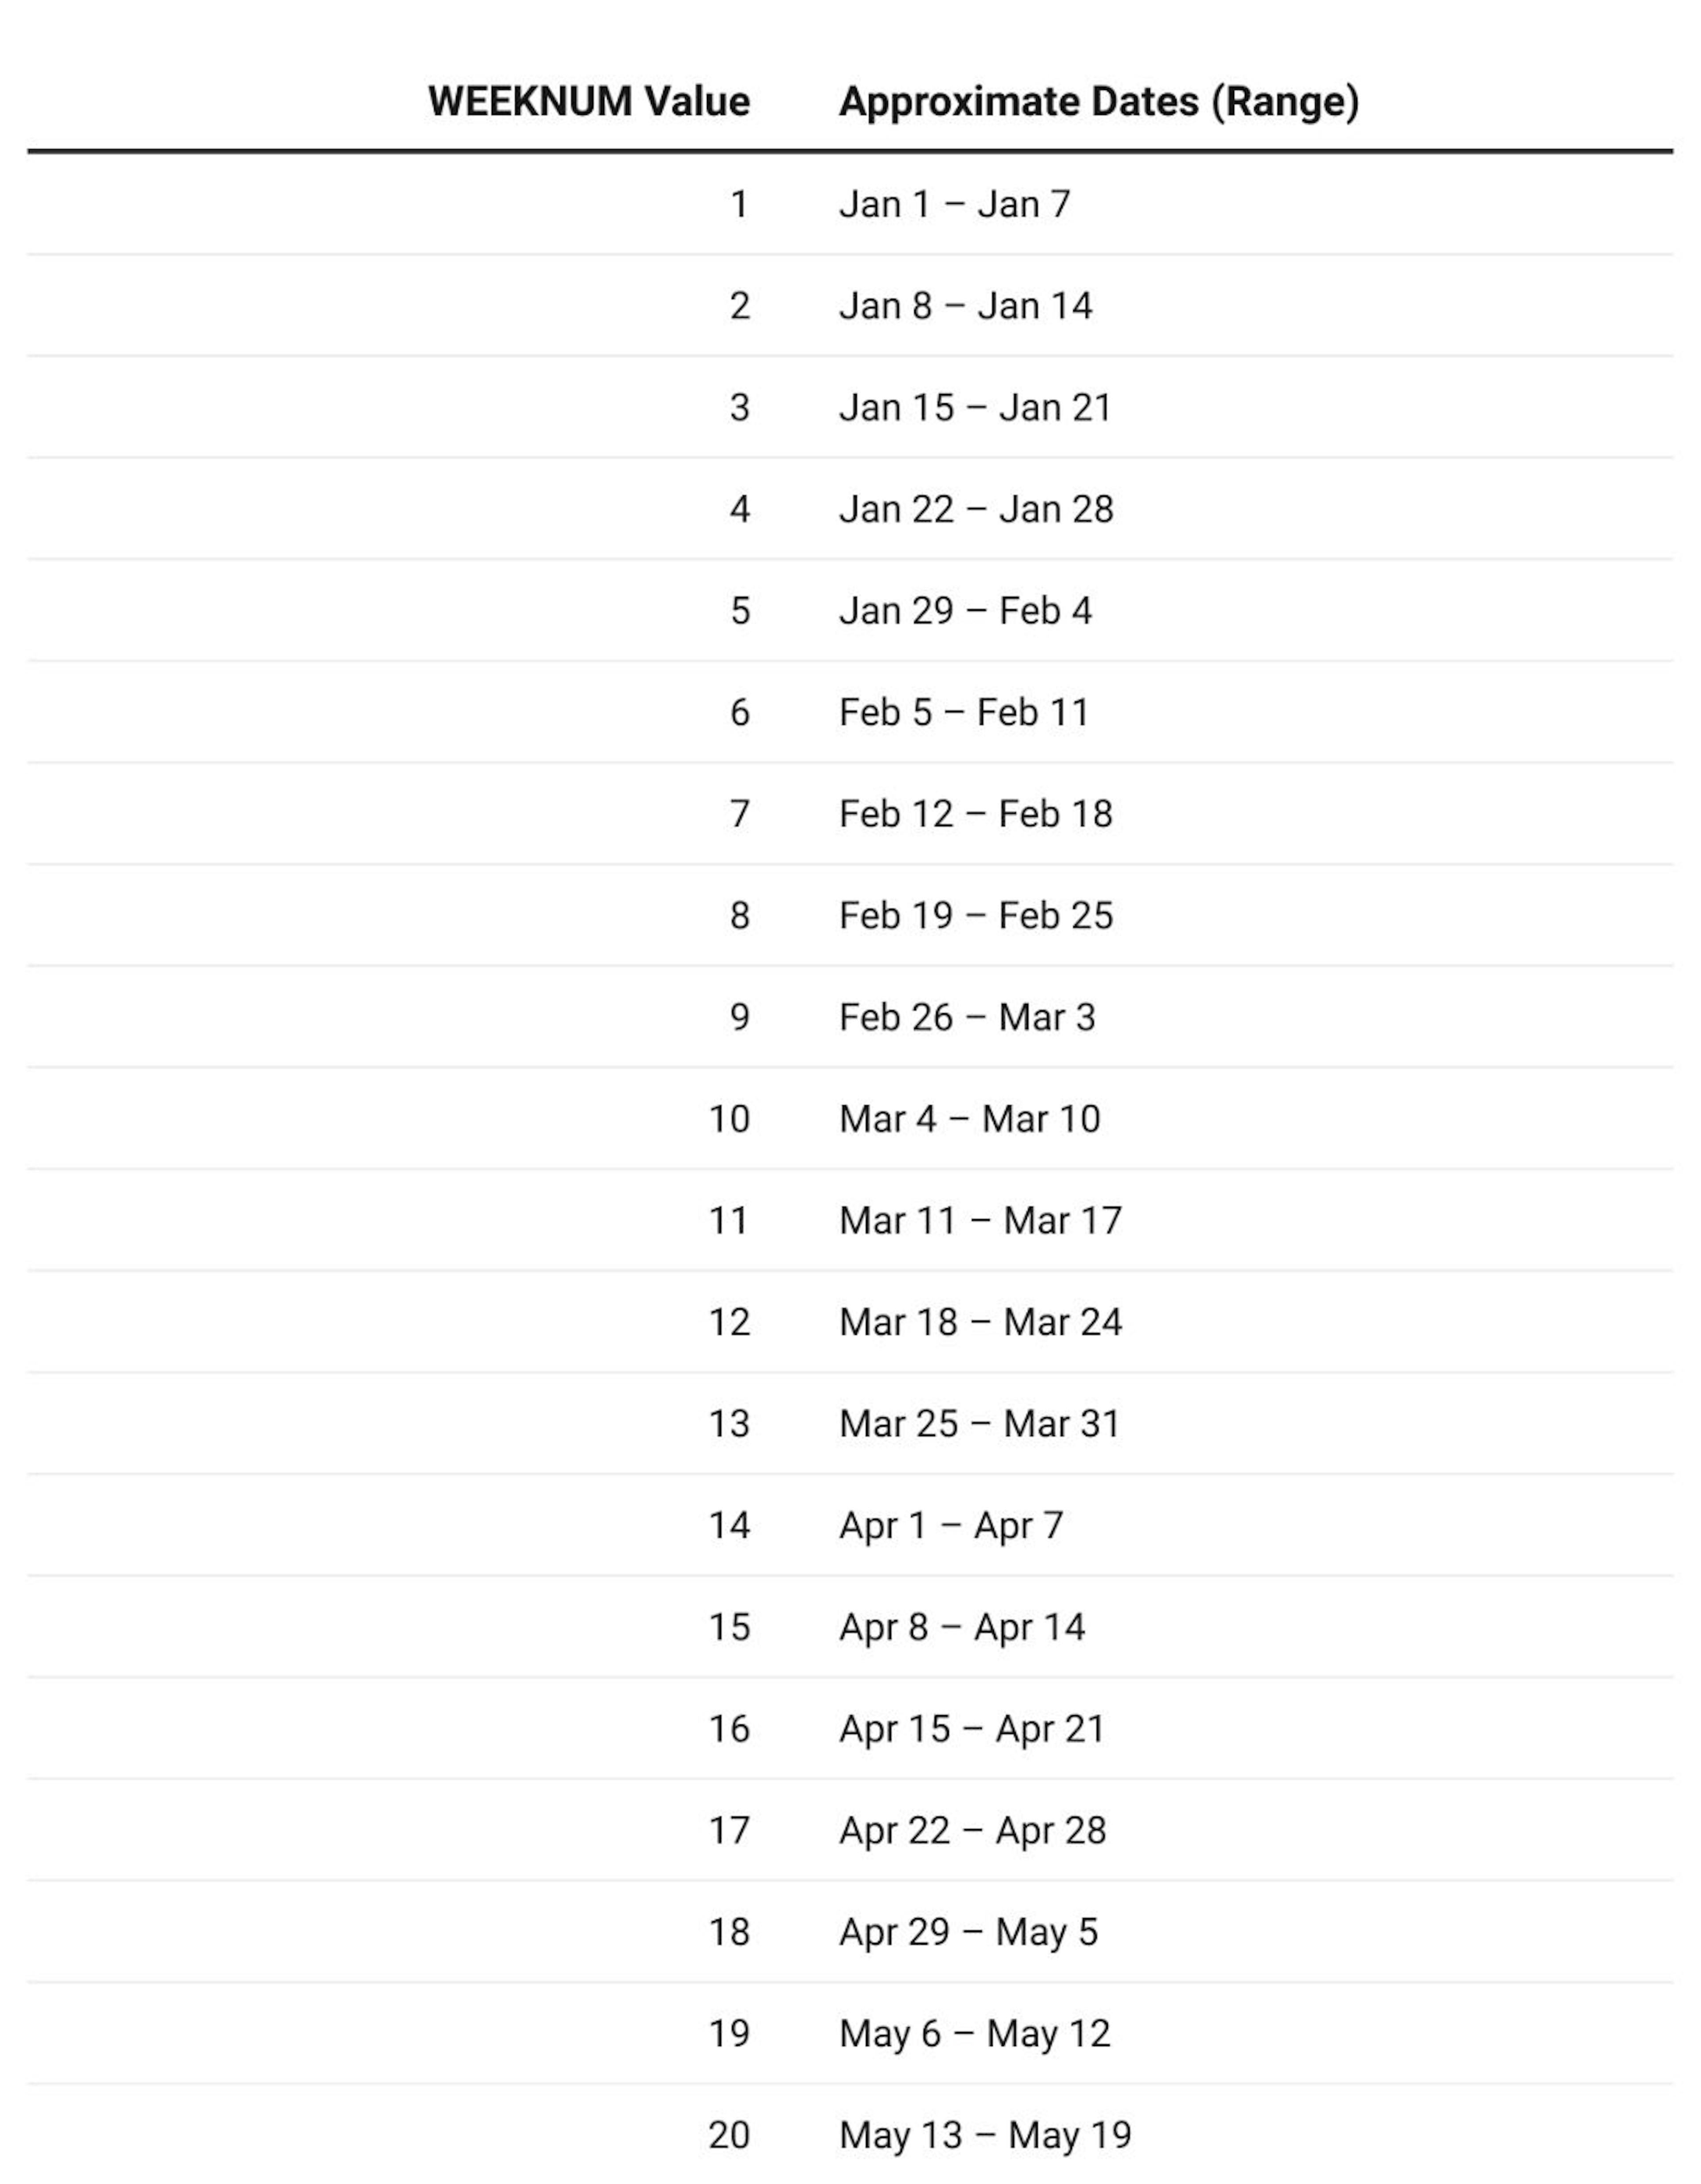The image size is (1701, 2184).
Task: Click the Mar 18 – Mar 24 entry
Action: [x=980, y=1323]
